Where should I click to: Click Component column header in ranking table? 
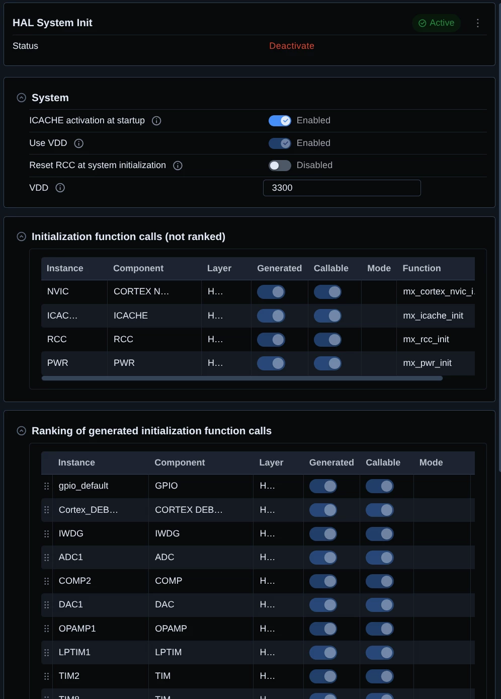(180, 462)
